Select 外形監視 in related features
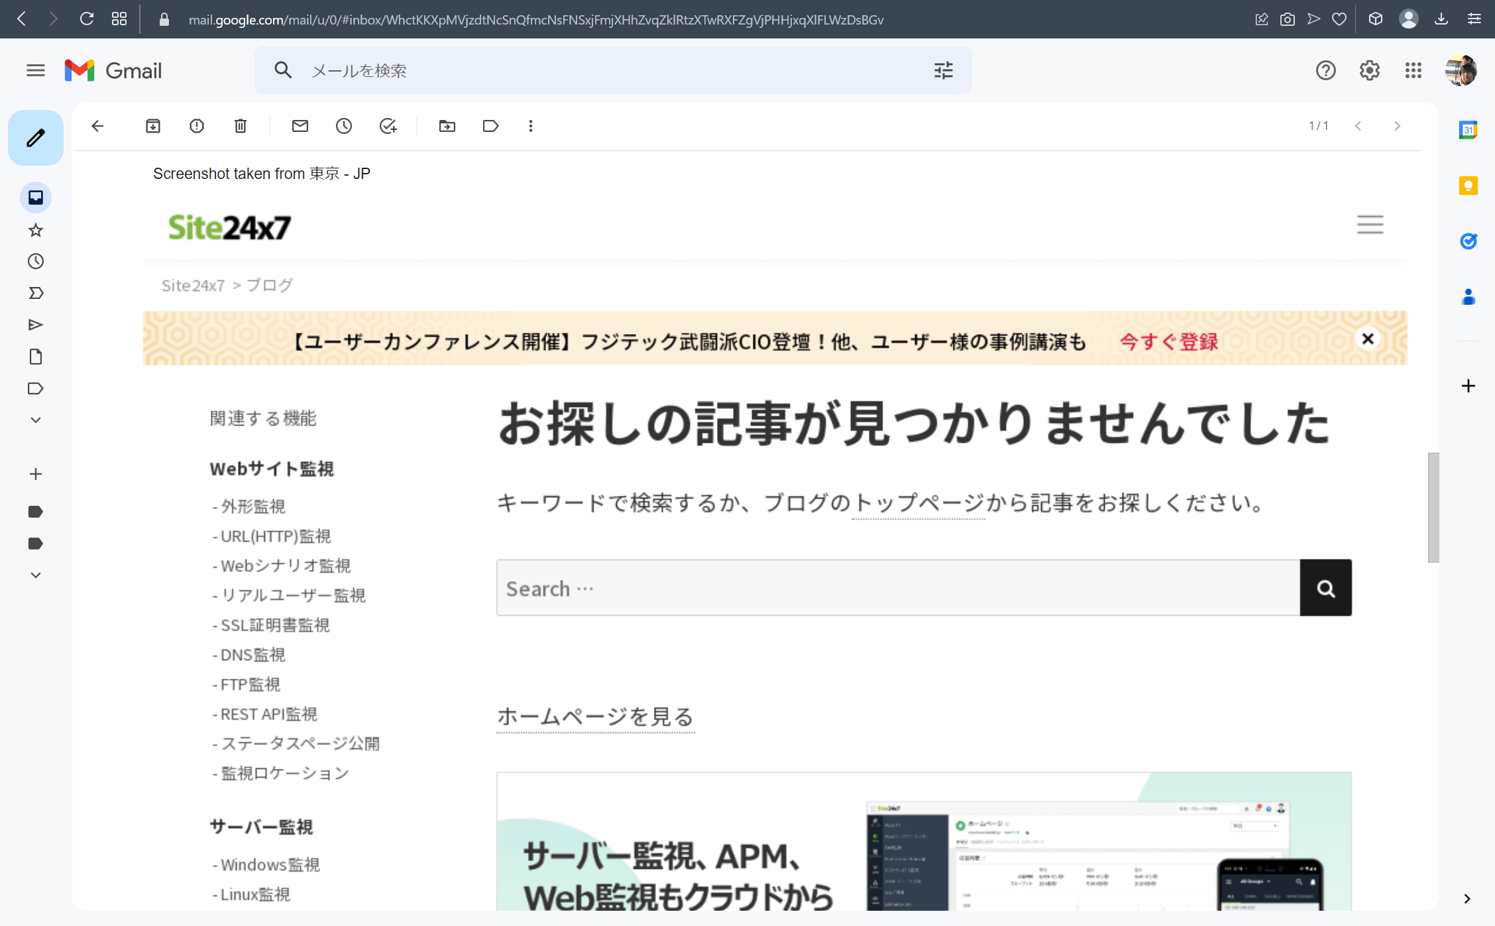The height and width of the screenshot is (926, 1495). tap(253, 506)
